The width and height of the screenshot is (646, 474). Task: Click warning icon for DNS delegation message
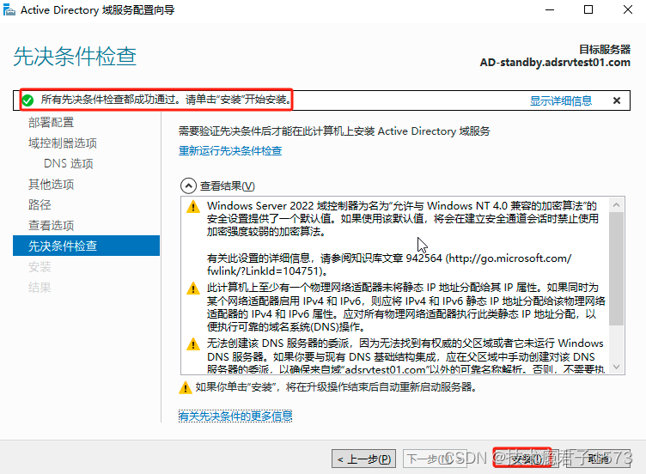coord(192,343)
